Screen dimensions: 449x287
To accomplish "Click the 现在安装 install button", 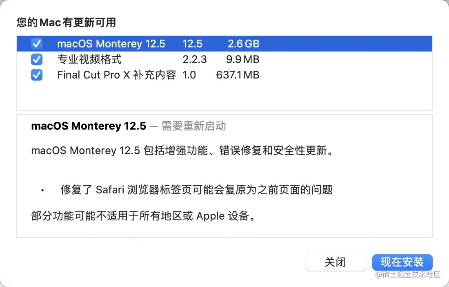I will pyautogui.click(x=402, y=262).
